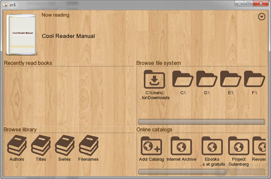Click the Add Catalog icon
271x179 pixels.
[x=151, y=146]
